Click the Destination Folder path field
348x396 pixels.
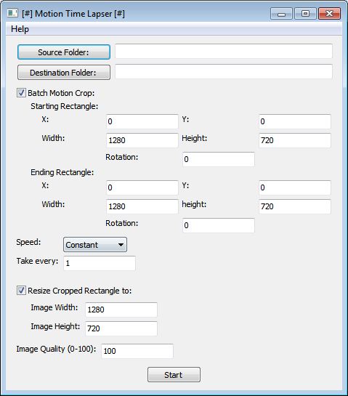(224, 71)
